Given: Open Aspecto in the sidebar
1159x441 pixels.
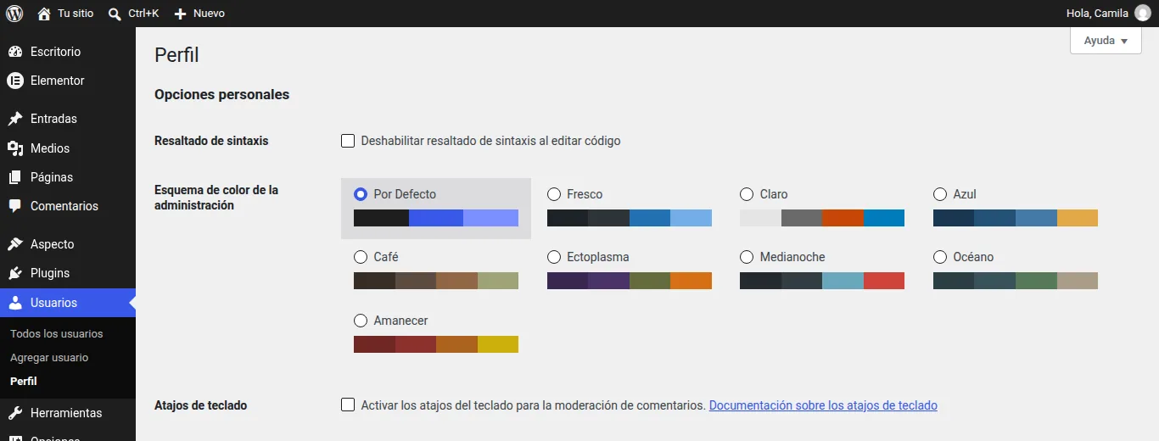Looking at the screenshot, I should 68,244.
